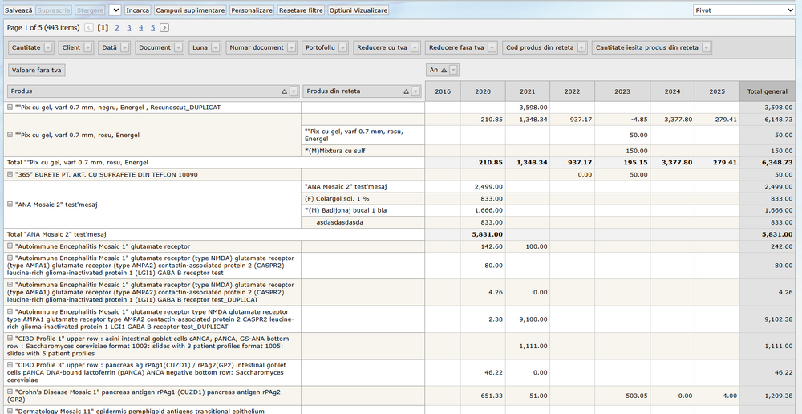Open the Pivot view dropdown
Image resolution: width=802 pixels, height=414 pixels.
point(743,10)
